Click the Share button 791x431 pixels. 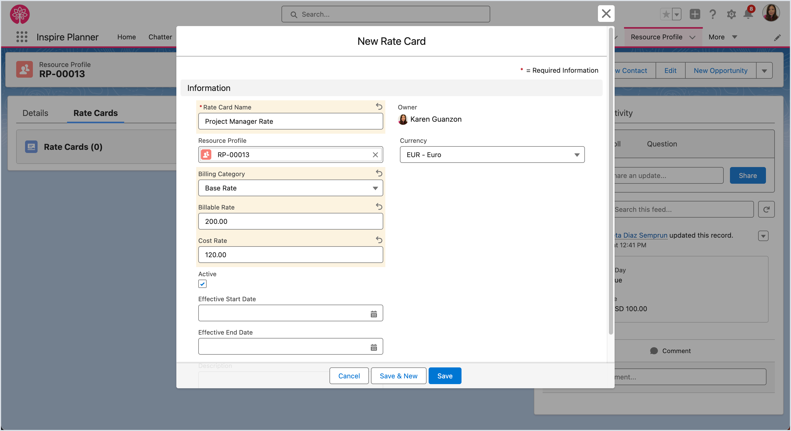click(x=747, y=175)
